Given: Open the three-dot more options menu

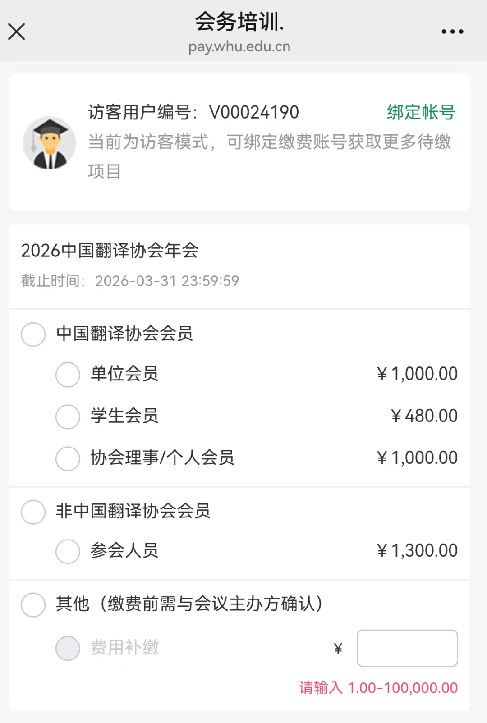Looking at the screenshot, I should pos(452,32).
